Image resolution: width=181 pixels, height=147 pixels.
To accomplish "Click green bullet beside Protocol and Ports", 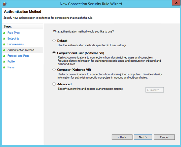I will tap(4, 56).
